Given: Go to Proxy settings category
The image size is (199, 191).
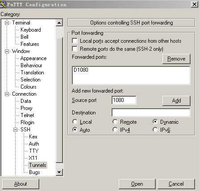Looking at the screenshot, I should tap(26, 108).
